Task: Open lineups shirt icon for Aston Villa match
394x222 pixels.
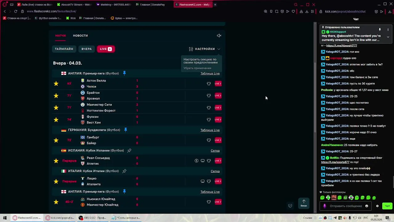Action: tap(209, 84)
